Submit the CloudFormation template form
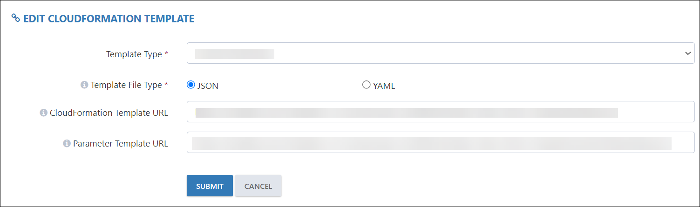 210,186
